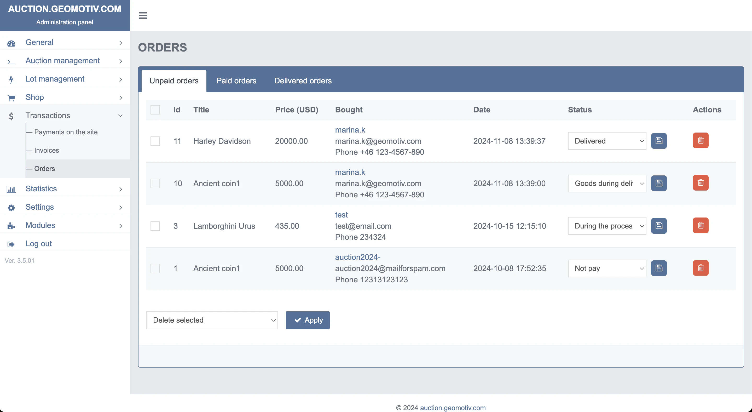Open the Delivered orders tab
This screenshot has width=752, height=412.
[303, 81]
